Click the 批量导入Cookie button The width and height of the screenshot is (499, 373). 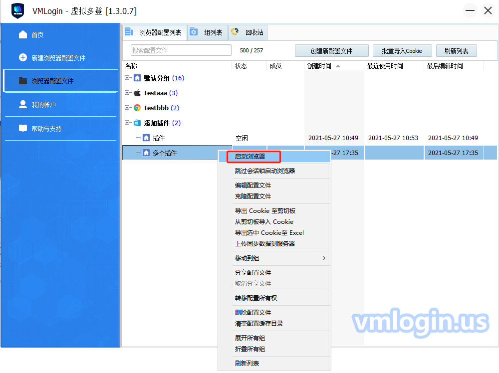point(402,51)
